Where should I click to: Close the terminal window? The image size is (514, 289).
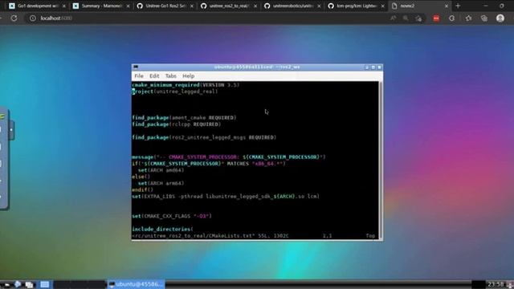pos(379,67)
